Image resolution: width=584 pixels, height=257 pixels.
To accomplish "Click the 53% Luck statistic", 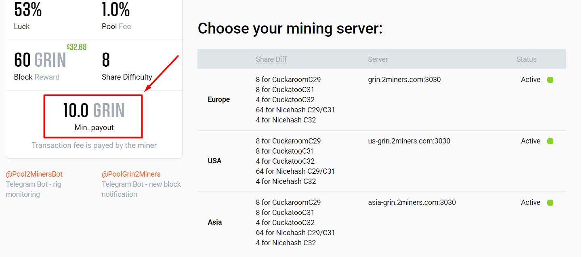I will tap(27, 16).
